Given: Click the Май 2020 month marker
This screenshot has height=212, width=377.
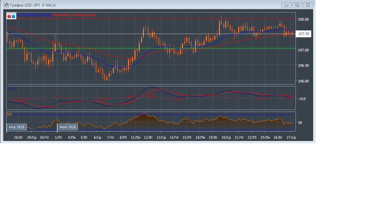Looking at the screenshot, I should (67, 127).
